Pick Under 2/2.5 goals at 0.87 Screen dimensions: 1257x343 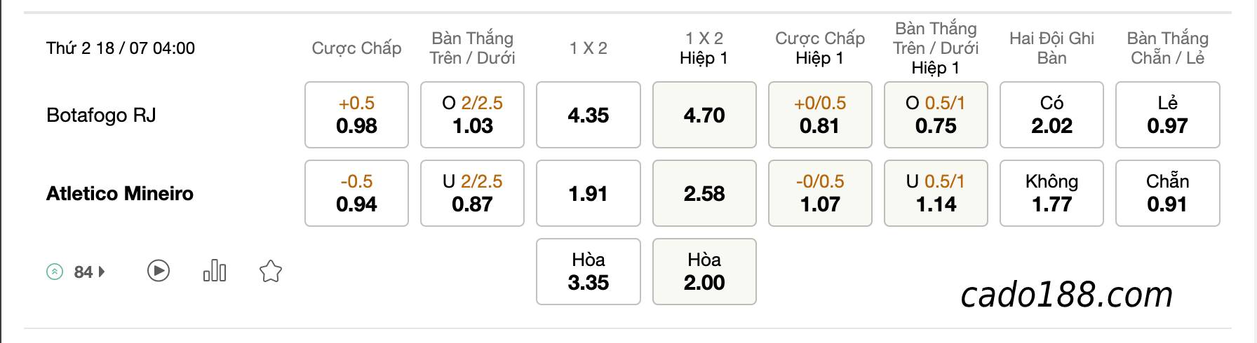coord(472,193)
